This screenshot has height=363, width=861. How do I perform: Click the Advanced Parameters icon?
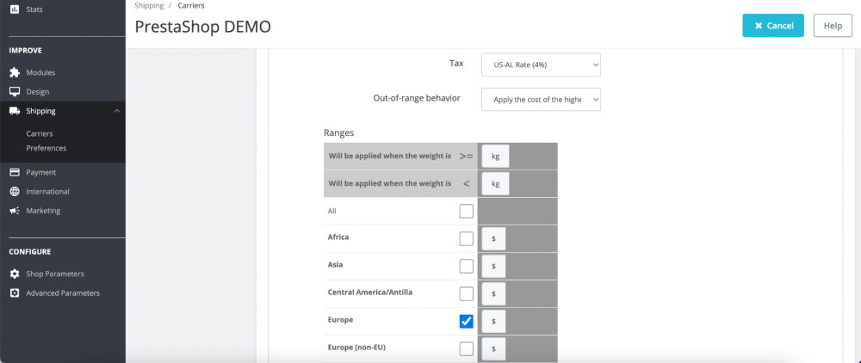click(x=15, y=292)
